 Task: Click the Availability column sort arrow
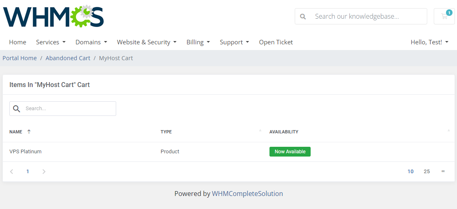[448, 131]
